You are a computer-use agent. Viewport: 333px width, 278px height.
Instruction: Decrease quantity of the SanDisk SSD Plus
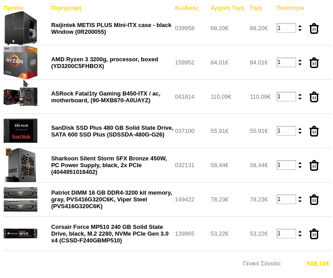pyautogui.click(x=300, y=133)
